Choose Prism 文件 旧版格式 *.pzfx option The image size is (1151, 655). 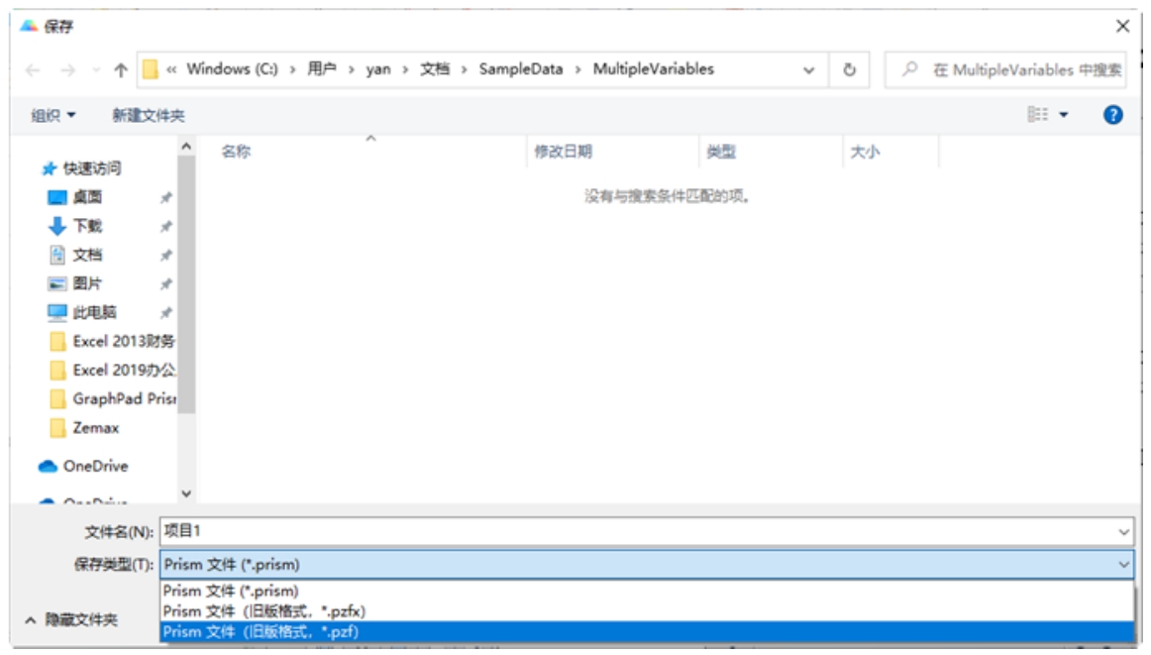647,611
